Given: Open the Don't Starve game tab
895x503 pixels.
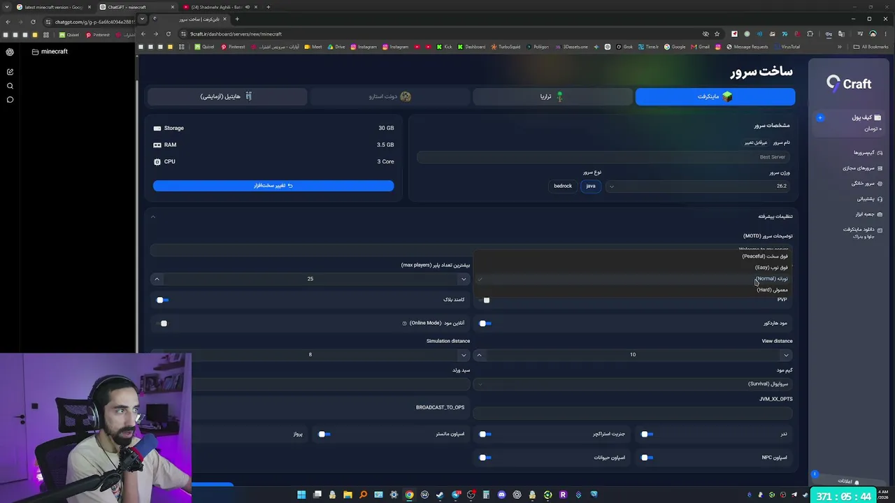Looking at the screenshot, I should click(390, 96).
